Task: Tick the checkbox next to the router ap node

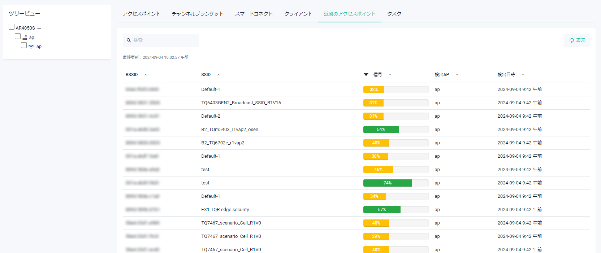Action: [x=18, y=36]
